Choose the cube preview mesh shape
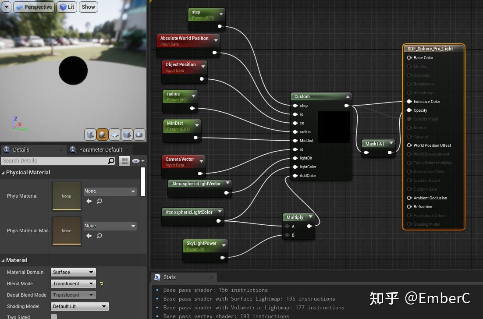Viewport: 483px width, 319px height. tap(127, 135)
